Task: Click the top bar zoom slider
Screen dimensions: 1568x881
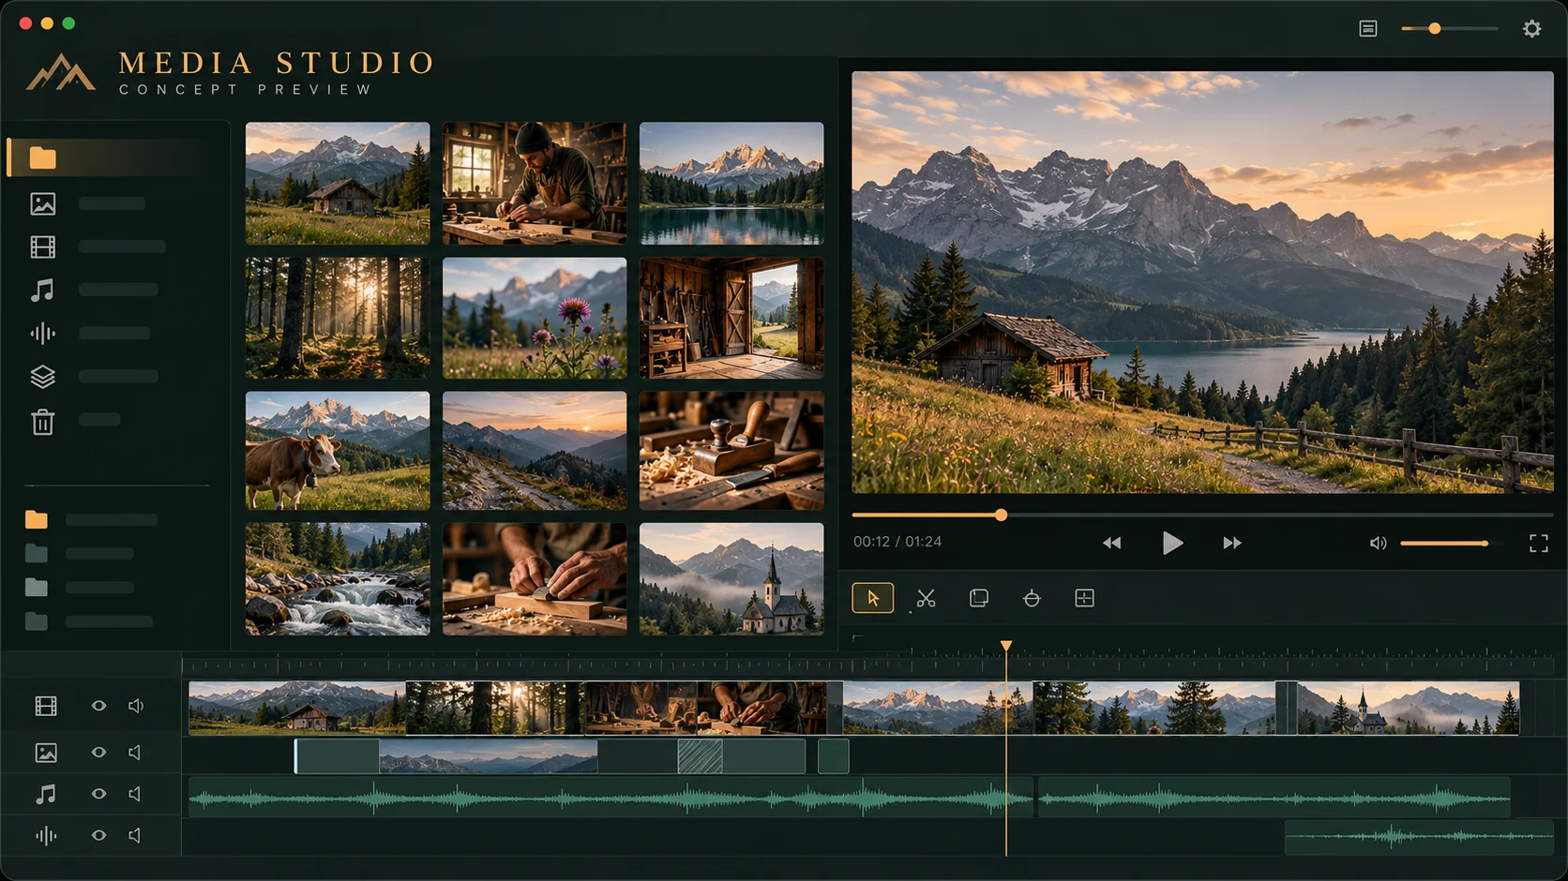Action: point(1449,29)
